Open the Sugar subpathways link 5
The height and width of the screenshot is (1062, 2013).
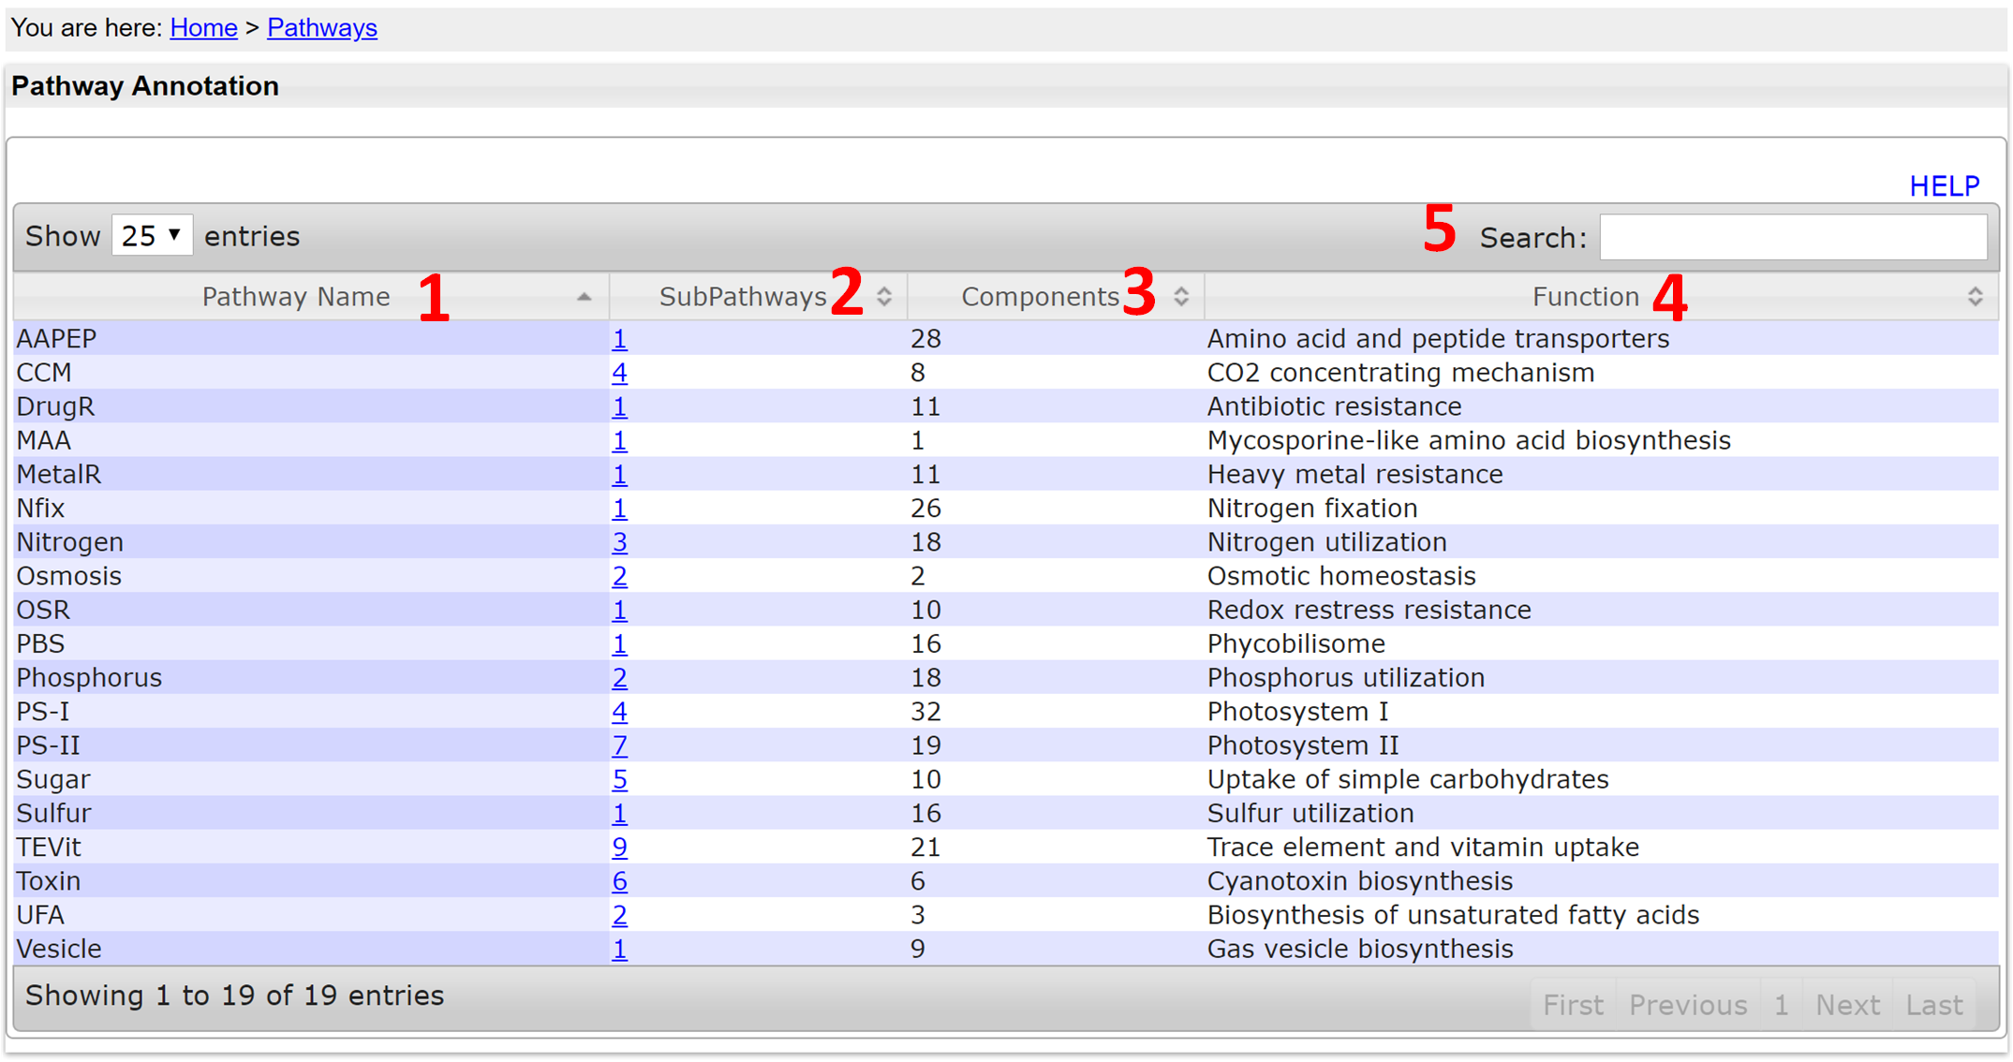click(x=619, y=779)
